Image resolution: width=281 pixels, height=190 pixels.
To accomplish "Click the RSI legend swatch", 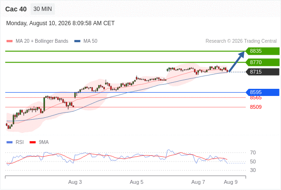I will [x=10, y=142].
